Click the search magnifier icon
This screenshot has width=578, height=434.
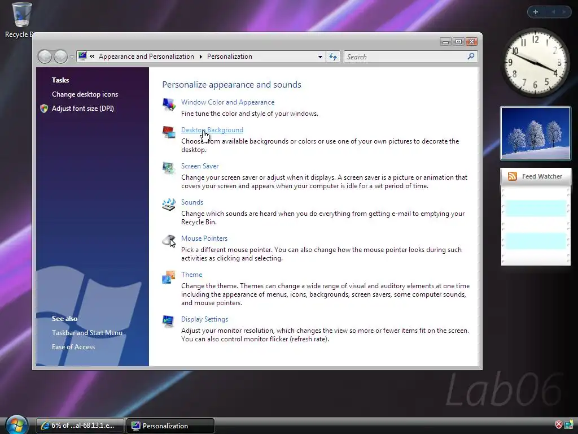471,57
